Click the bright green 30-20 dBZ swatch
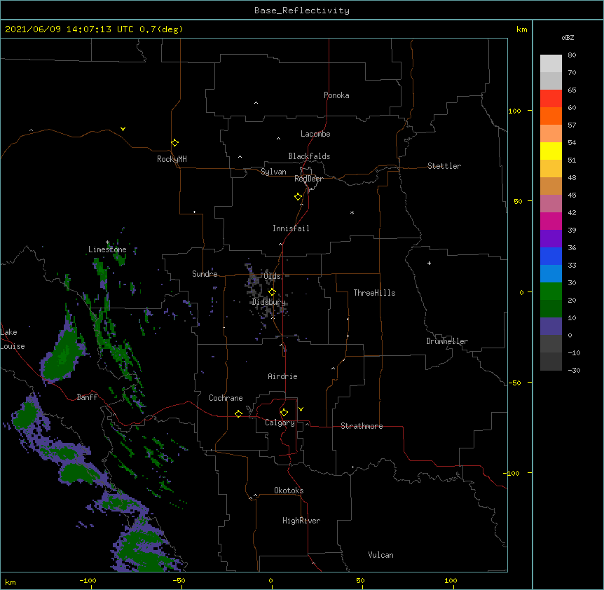The height and width of the screenshot is (590, 604). 551,291
